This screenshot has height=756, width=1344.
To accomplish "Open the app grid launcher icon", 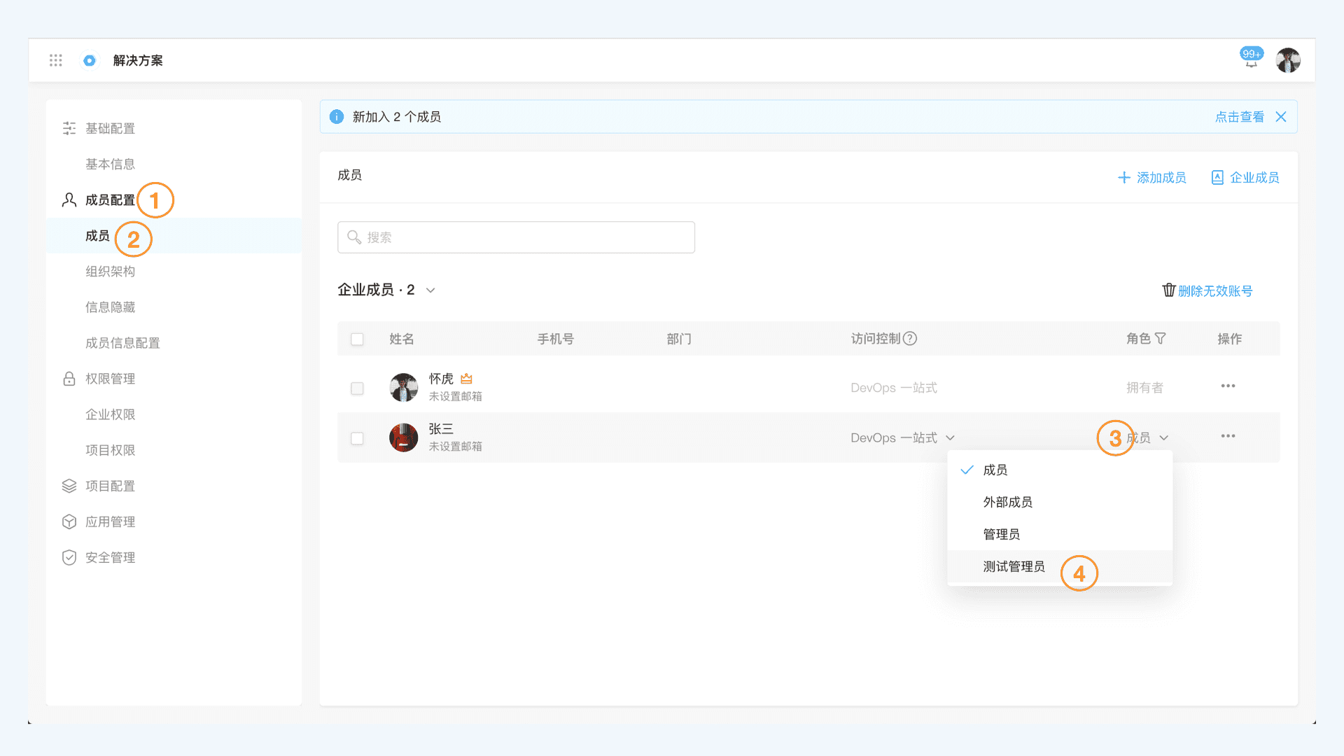I will pyautogui.click(x=56, y=60).
